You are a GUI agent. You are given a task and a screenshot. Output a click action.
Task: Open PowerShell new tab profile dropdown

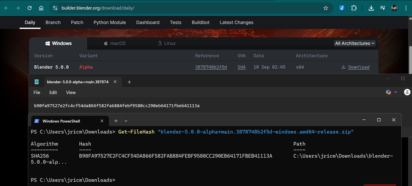[126, 121]
